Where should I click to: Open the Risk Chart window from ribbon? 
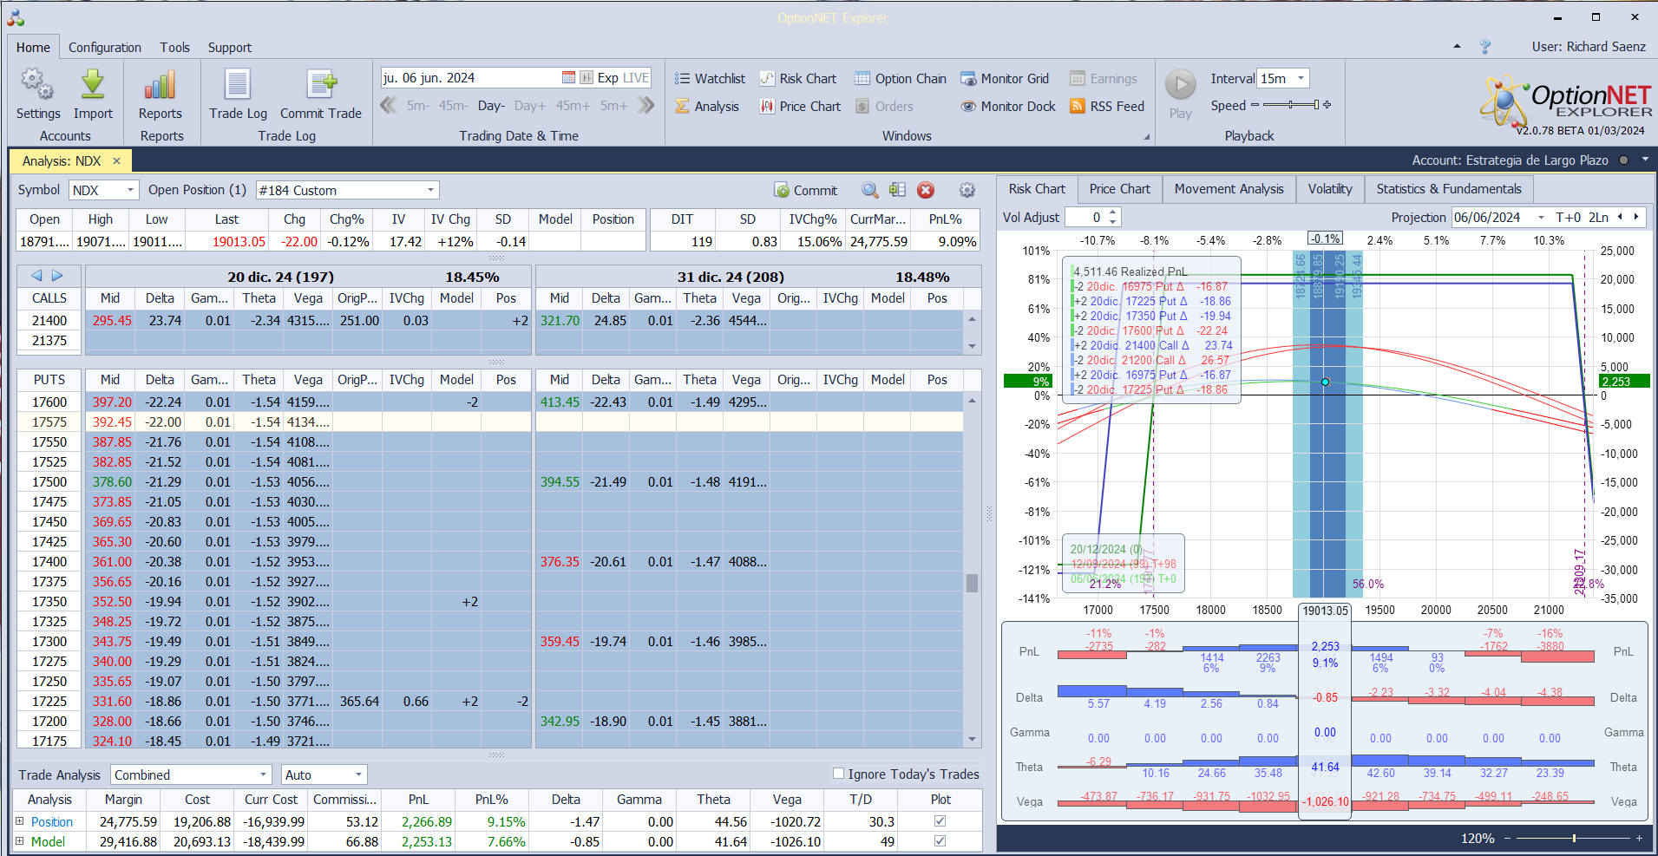(x=798, y=79)
